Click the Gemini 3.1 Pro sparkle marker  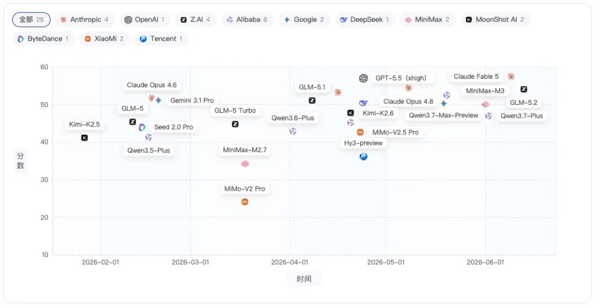(x=158, y=100)
